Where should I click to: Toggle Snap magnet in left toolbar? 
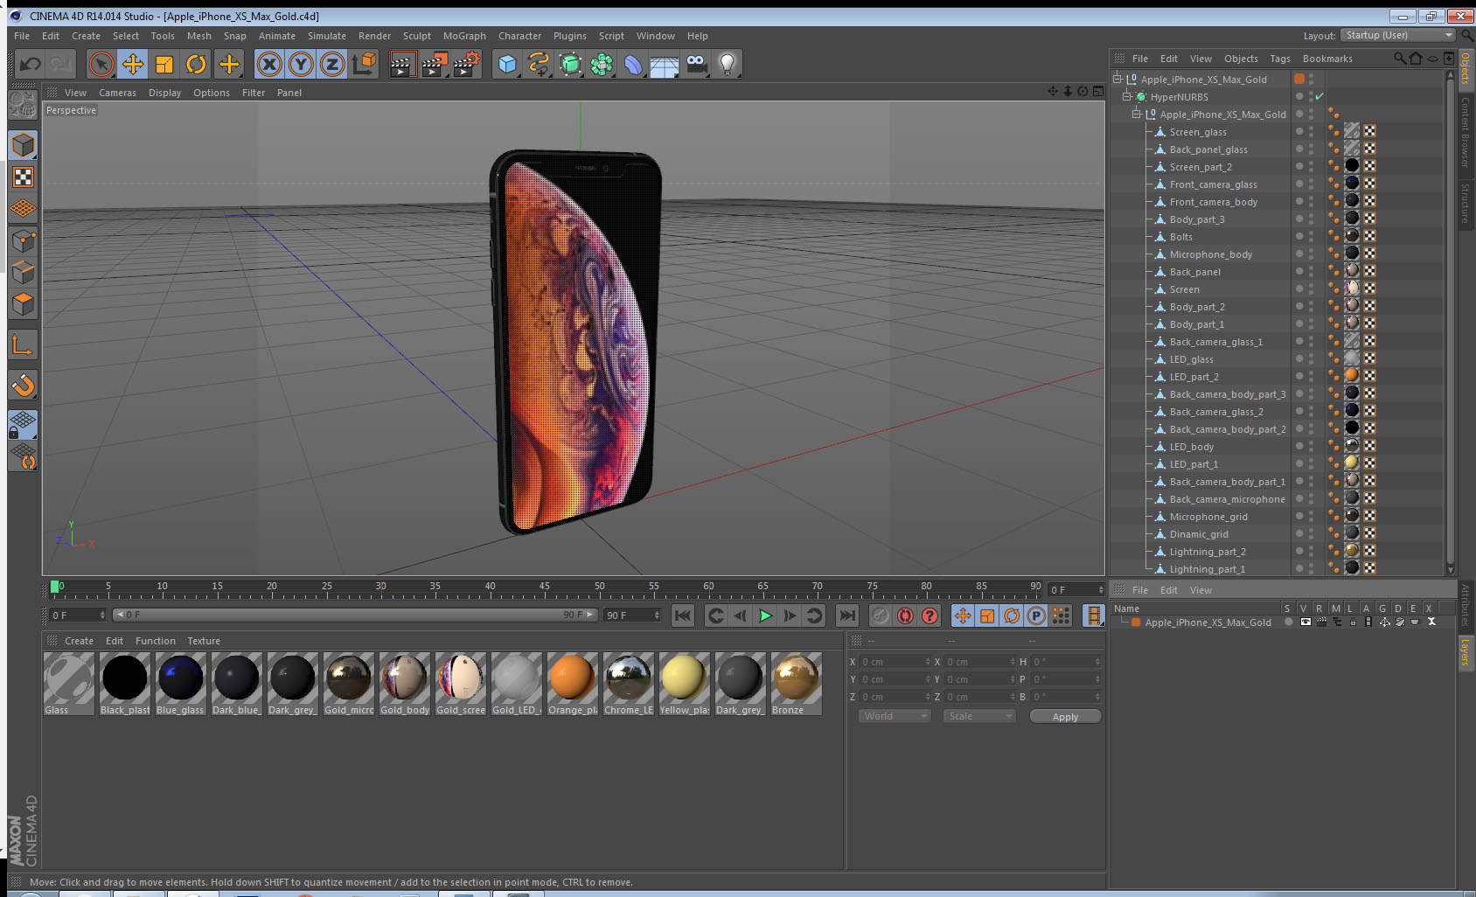click(x=23, y=385)
